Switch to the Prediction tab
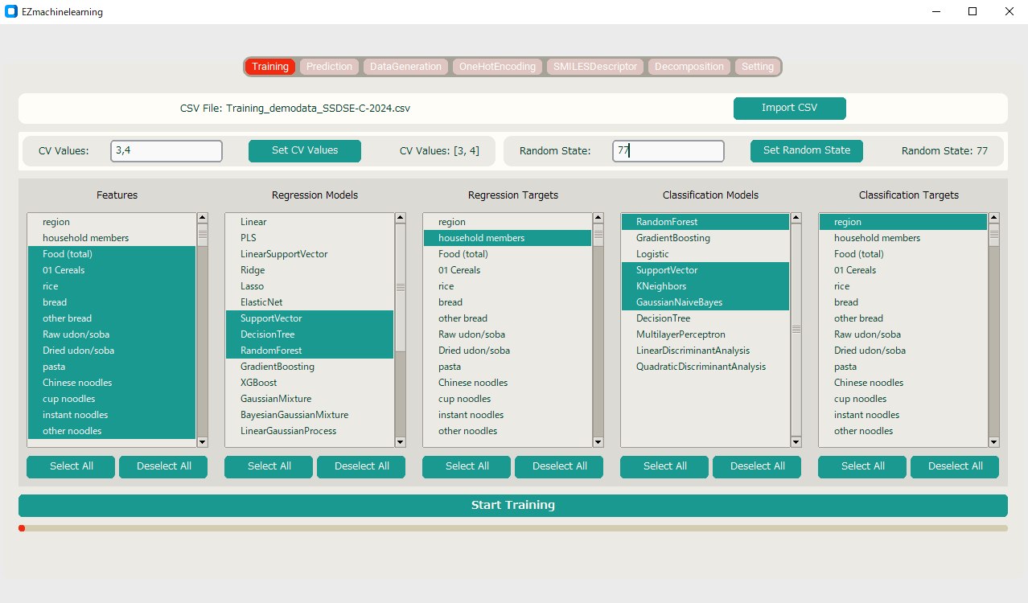 click(329, 67)
